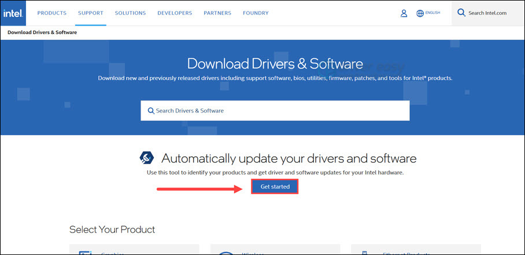Click the globe language icon

coord(420,13)
